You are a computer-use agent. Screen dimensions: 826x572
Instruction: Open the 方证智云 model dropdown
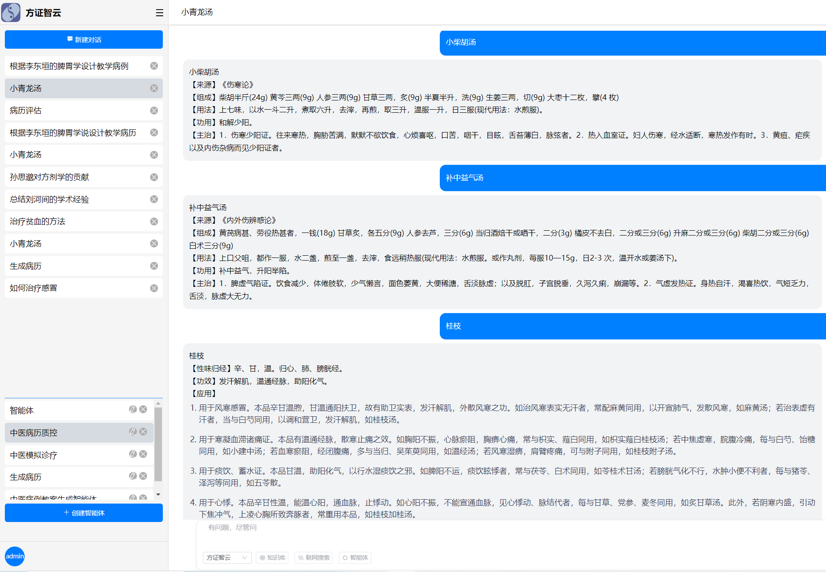tap(227, 558)
